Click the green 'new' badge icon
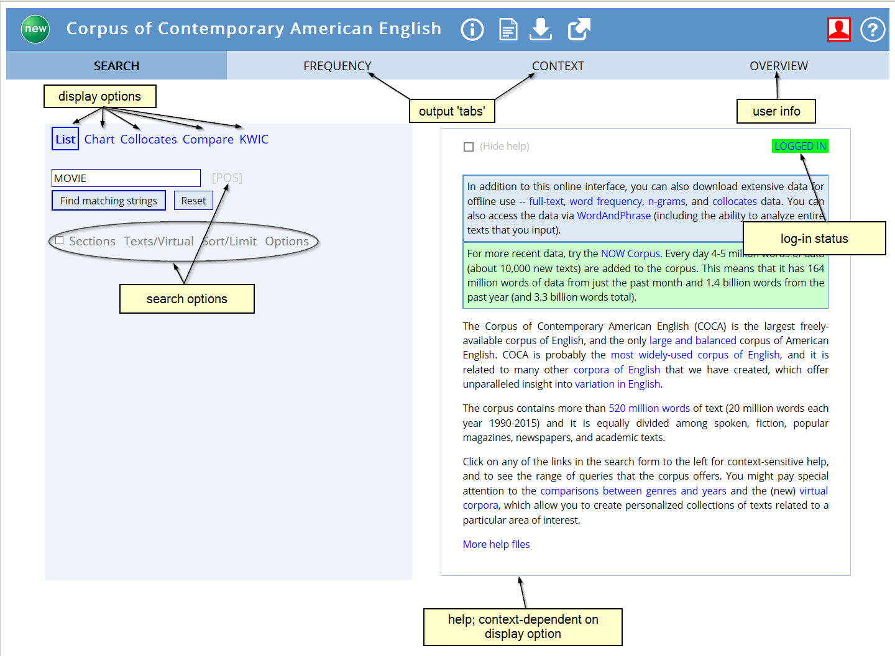895x656 pixels. [x=35, y=29]
